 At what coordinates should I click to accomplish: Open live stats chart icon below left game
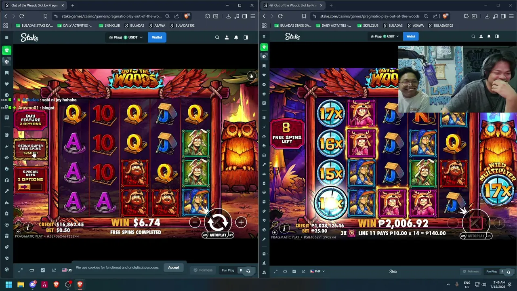[x=43, y=270]
